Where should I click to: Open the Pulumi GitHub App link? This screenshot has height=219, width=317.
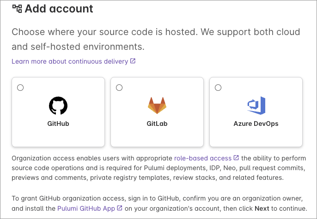point(86,208)
